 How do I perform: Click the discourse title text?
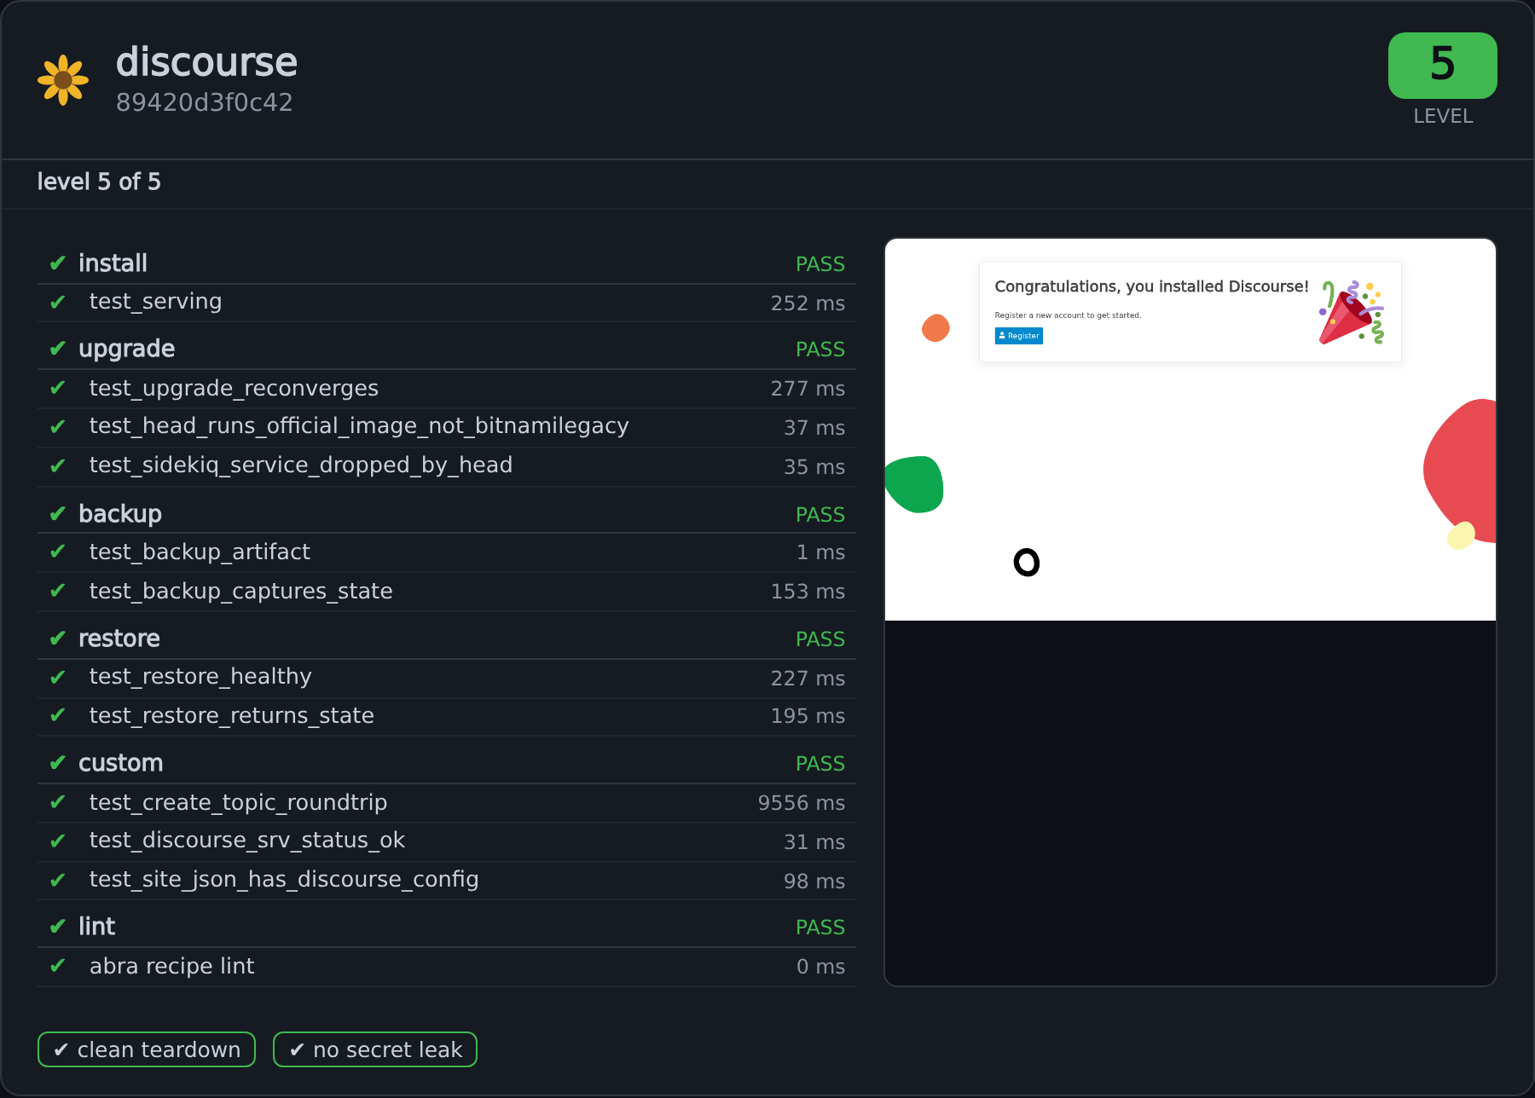(206, 62)
